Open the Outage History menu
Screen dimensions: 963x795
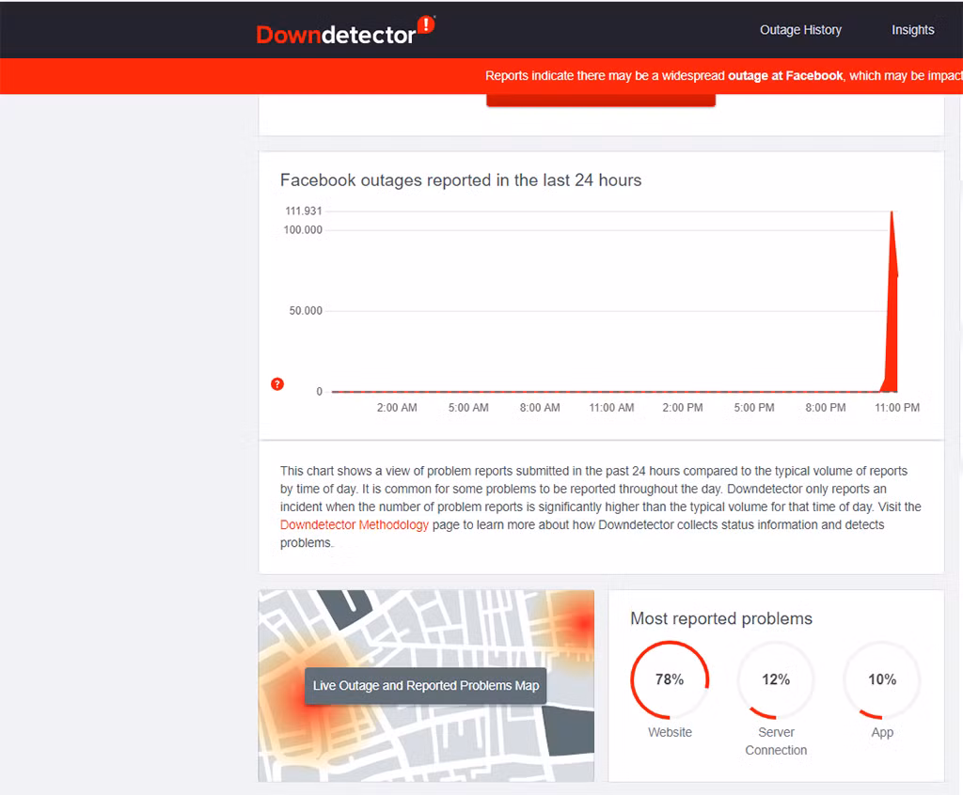pos(800,30)
